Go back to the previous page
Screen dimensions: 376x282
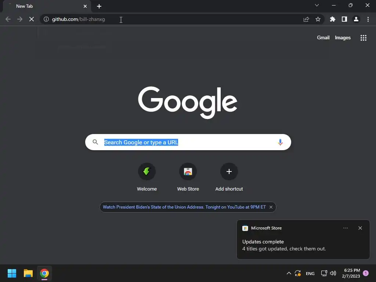[x=8, y=19]
